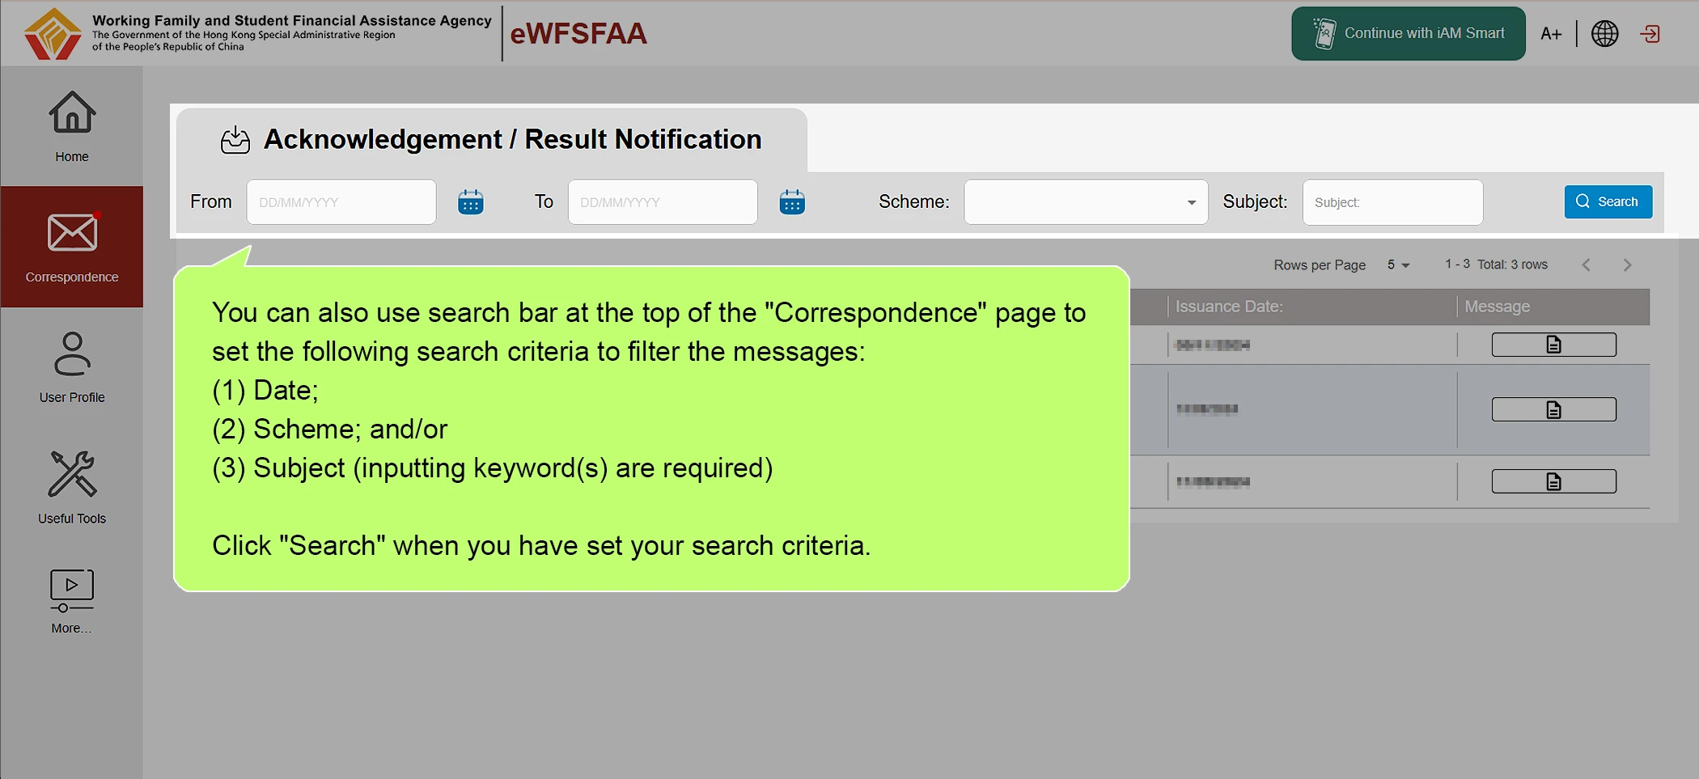Continue with iAM Smart login
1699x779 pixels.
(1408, 33)
